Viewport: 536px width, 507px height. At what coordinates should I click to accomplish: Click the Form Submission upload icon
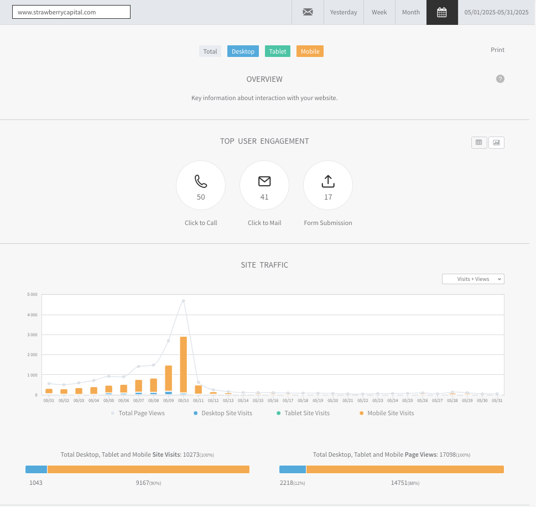328,181
